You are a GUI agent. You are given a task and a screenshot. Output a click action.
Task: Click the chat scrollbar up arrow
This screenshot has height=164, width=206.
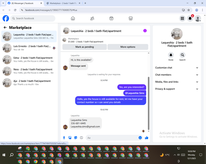[148, 53]
